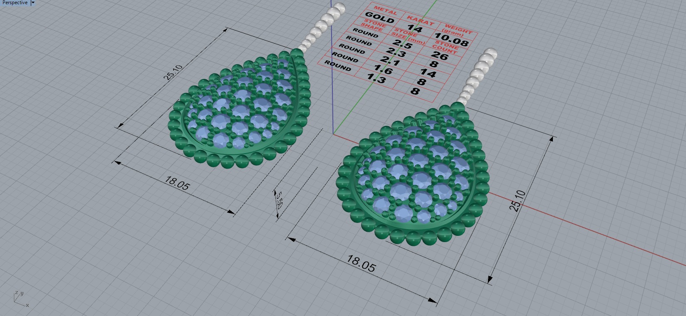Screen dimensions: 686x316
Task: Select the 18.05 dimension under right earring
Action: (361, 263)
